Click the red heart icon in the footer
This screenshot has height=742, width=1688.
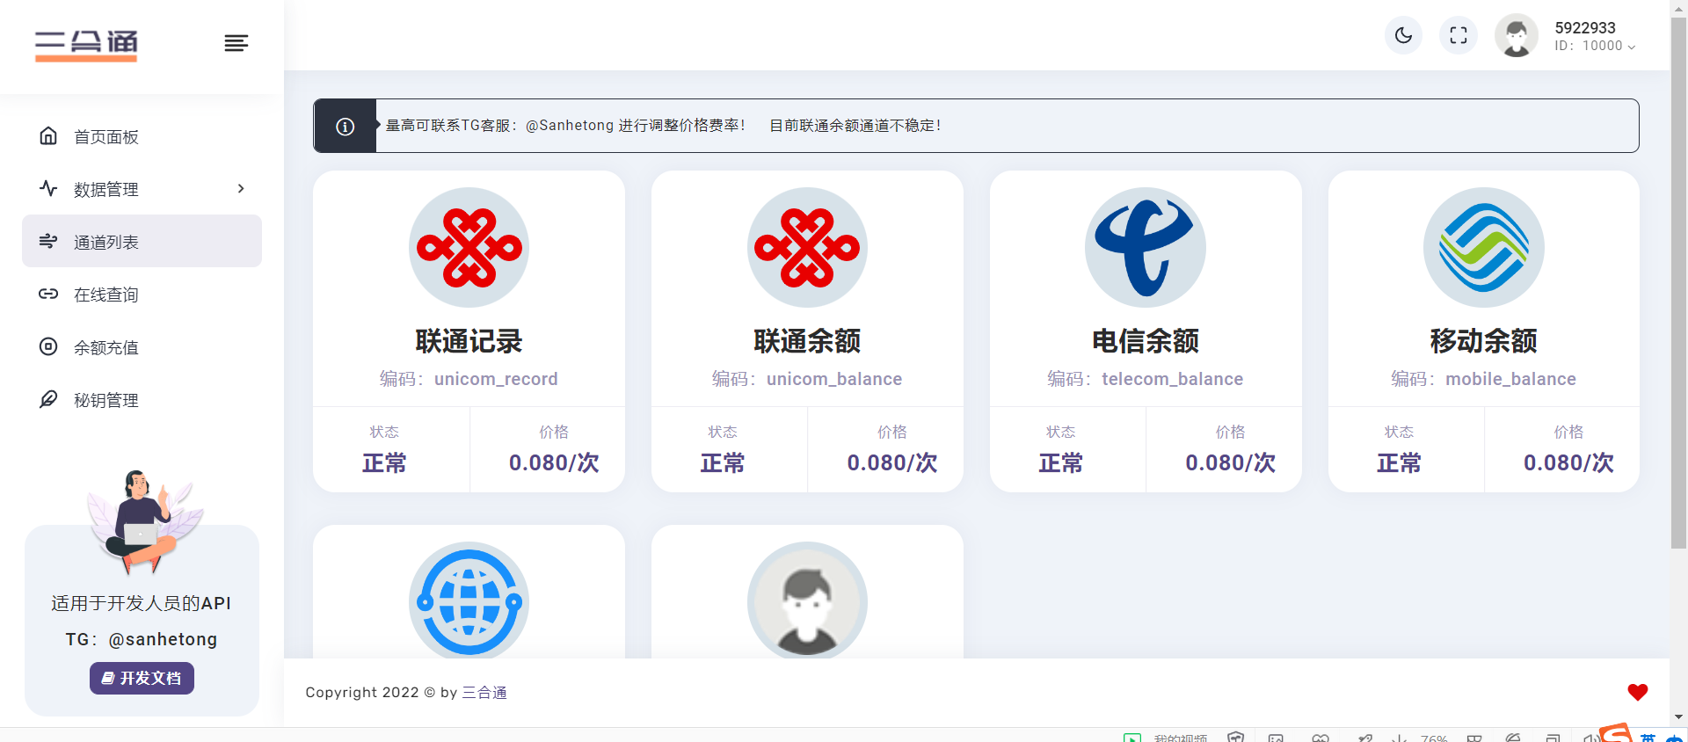[1637, 692]
